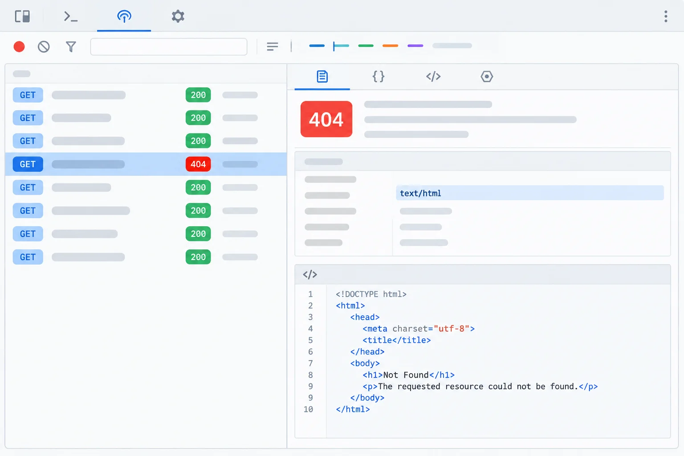Open the console terminal tab
The width and height of the screenshot is (684, 456).
click(x=70, y=16)
